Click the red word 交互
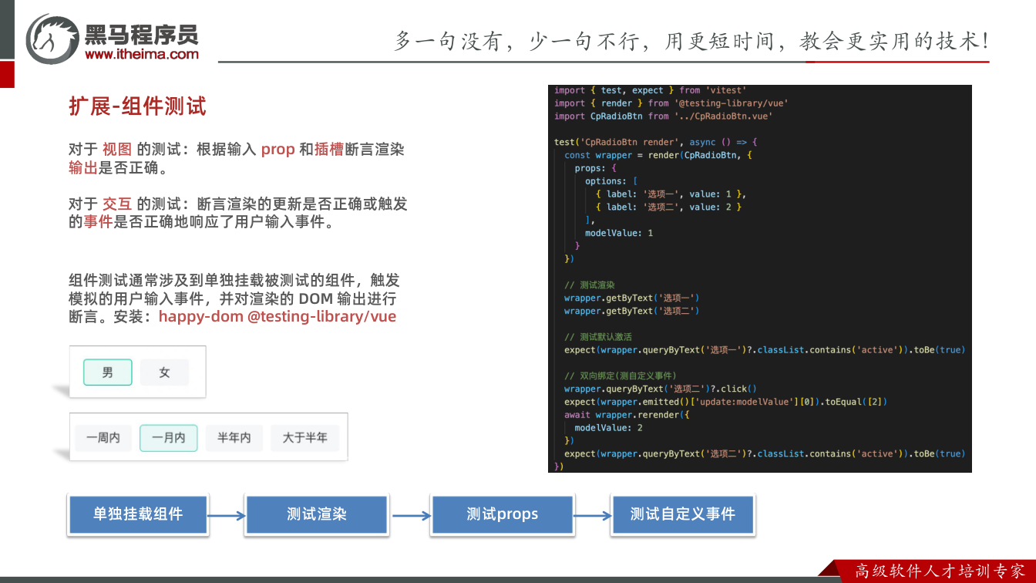 click(117, 204)
